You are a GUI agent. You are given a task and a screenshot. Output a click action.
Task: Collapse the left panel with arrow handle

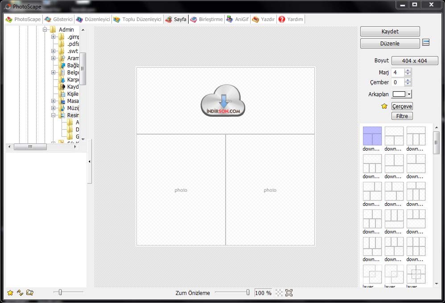point(89,161)
